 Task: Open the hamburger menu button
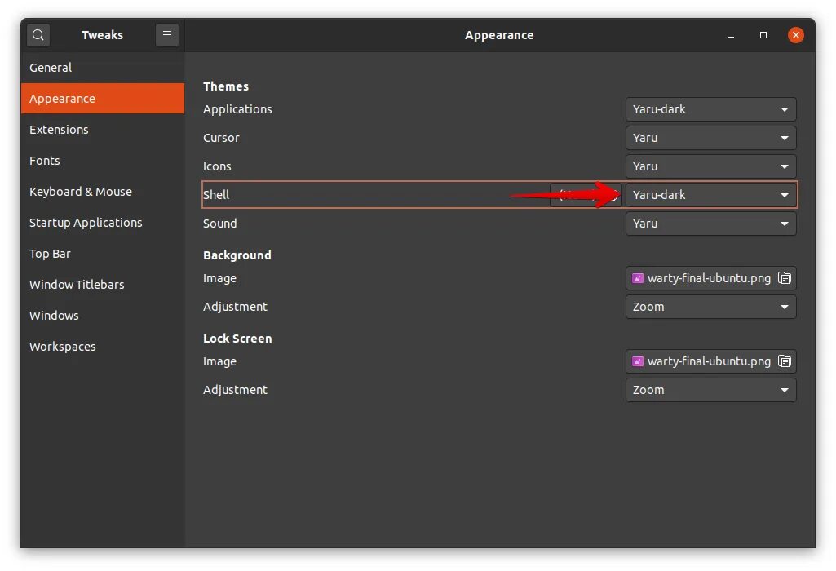(x=167, y=35)
